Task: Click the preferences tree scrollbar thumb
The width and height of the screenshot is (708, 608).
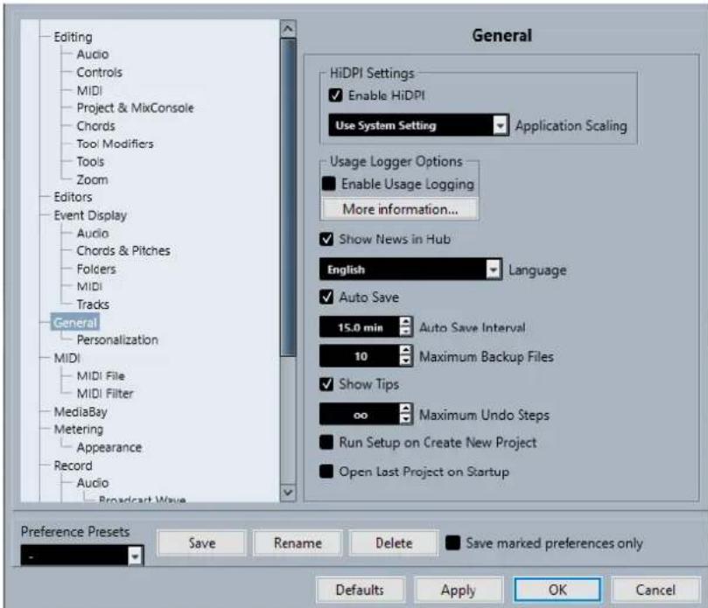Action: coord(288,197)
